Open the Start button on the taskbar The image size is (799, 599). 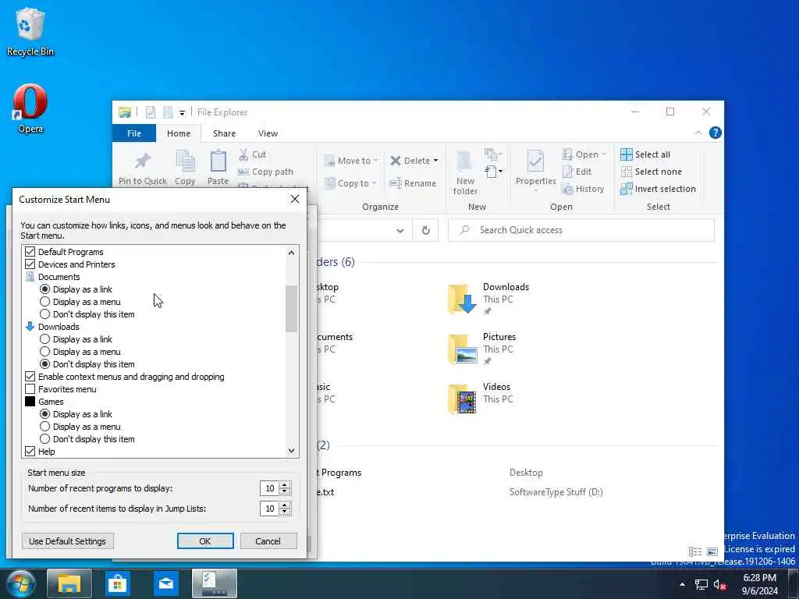[x=21, y=583]
